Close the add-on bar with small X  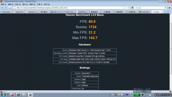(5, 92)
